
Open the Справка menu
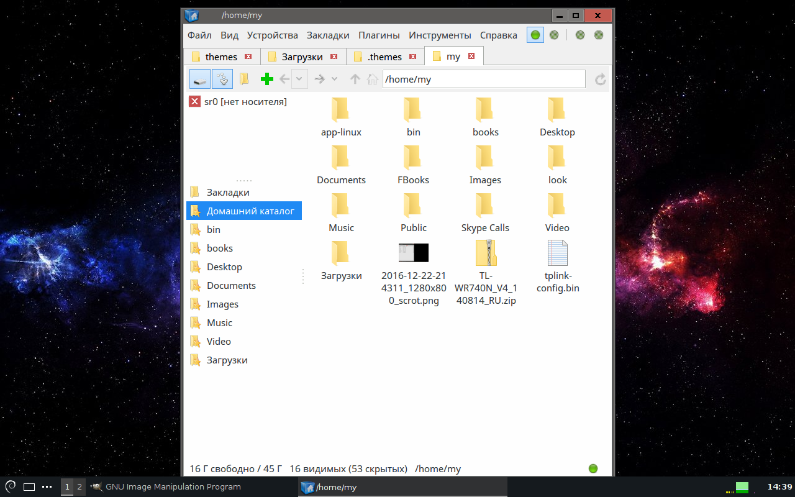click(x=499, y=35)
